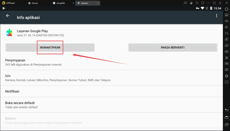Click the Android back icon in sidebar
This screenshot has width=230, height=131.
click(227, 110)
